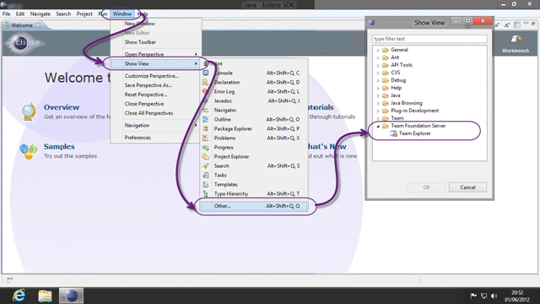Image resolution: width=540 pixels, height=304 pixels.
Task: Click the Samples shapes icon
Action: [x=29, y=151]
